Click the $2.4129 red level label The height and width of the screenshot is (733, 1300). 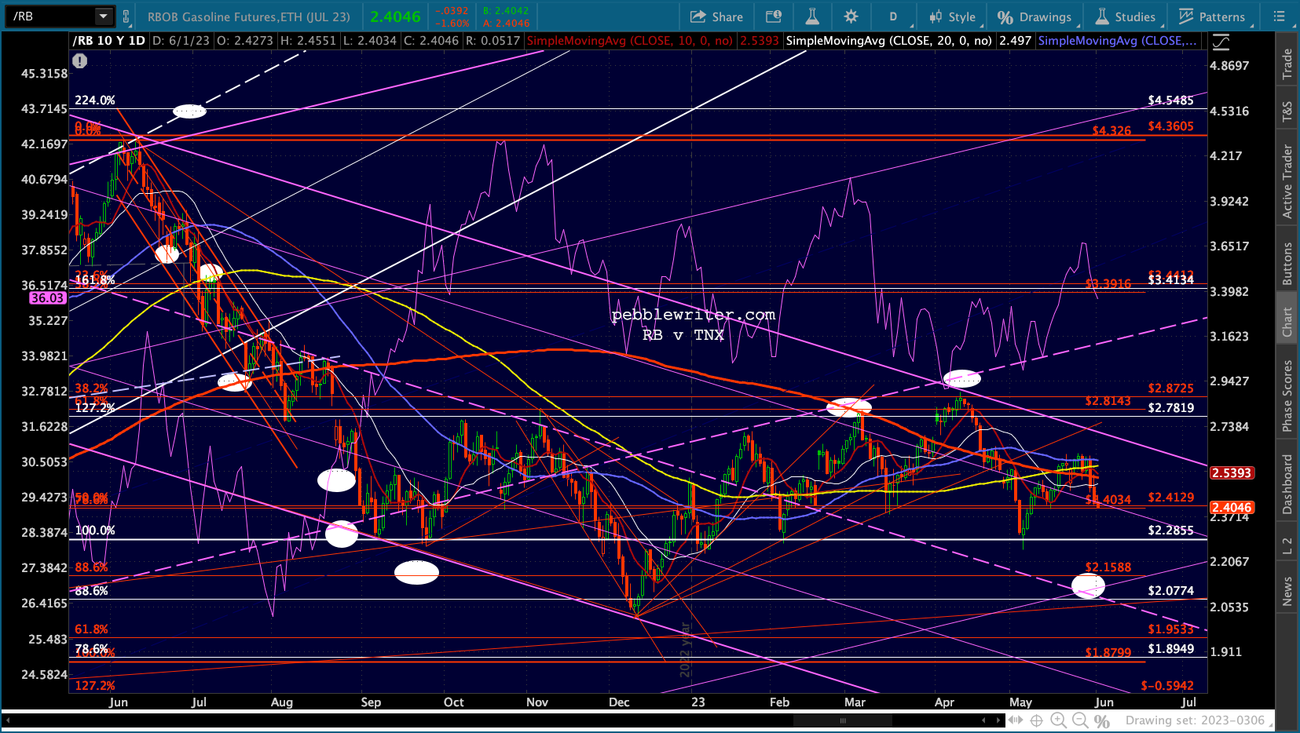coord(1170,498)
